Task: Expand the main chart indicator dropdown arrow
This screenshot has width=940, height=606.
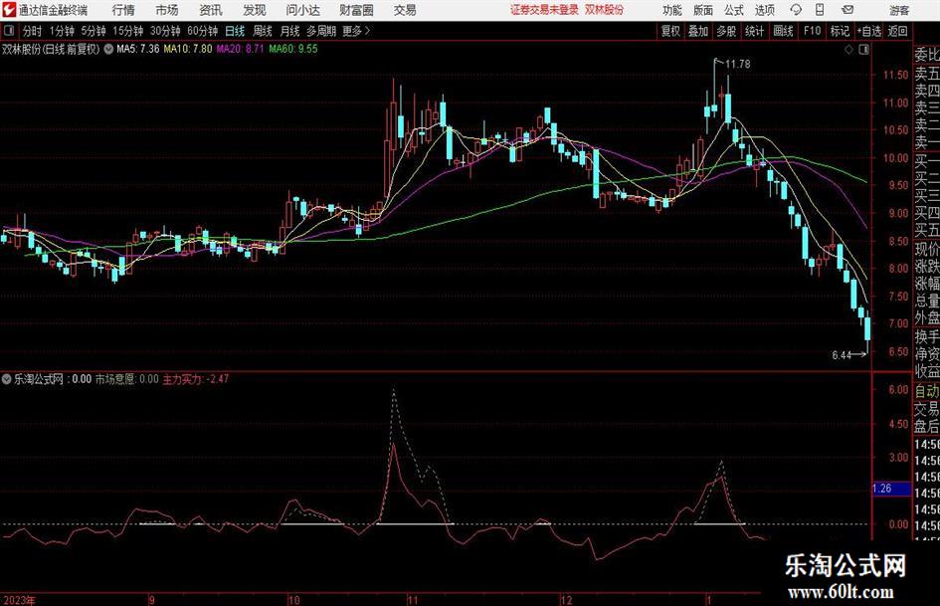Action: tap(108, 49)
